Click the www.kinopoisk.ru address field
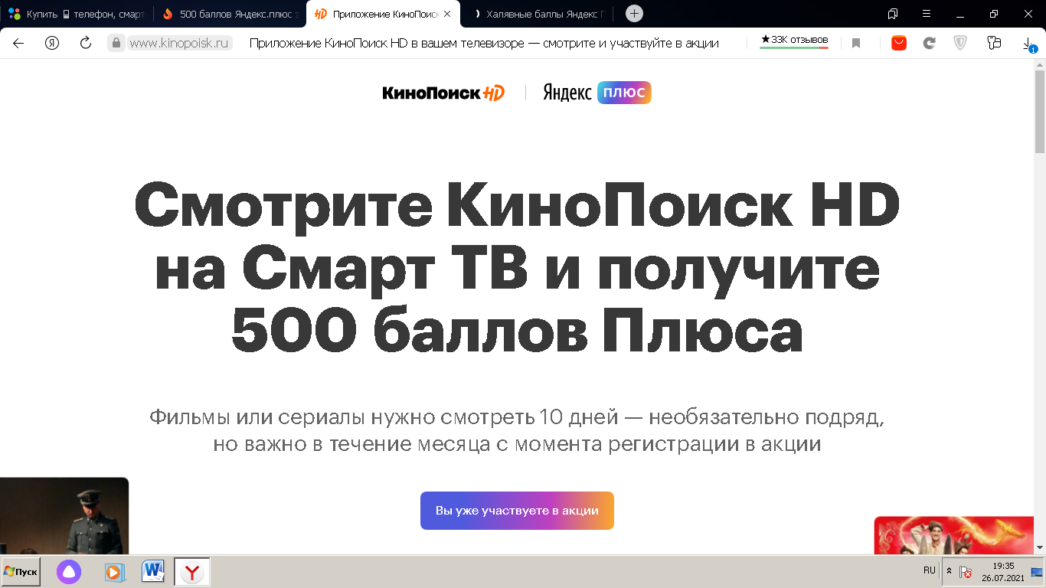Viewport: 1046px width, 588px height. (x=180, y=43)
